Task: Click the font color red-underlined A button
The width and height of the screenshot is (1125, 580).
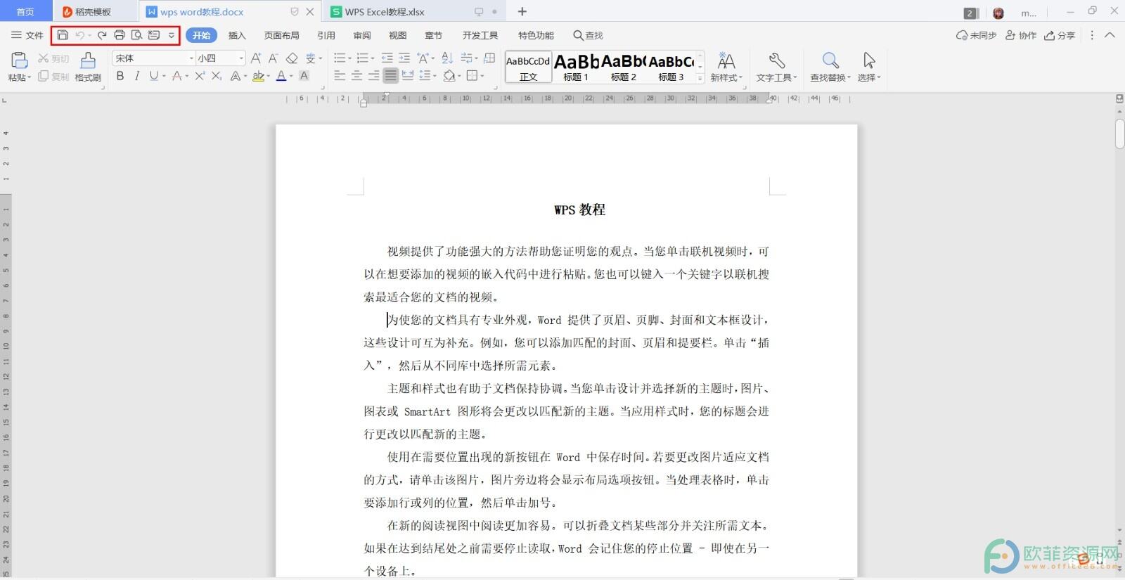Action: 281,76
